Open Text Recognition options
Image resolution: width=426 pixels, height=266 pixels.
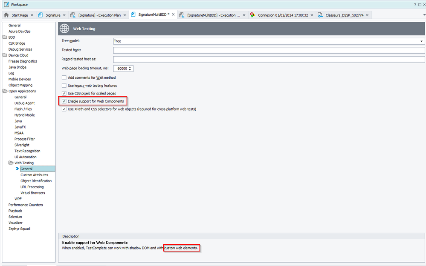tap(27, 151)
